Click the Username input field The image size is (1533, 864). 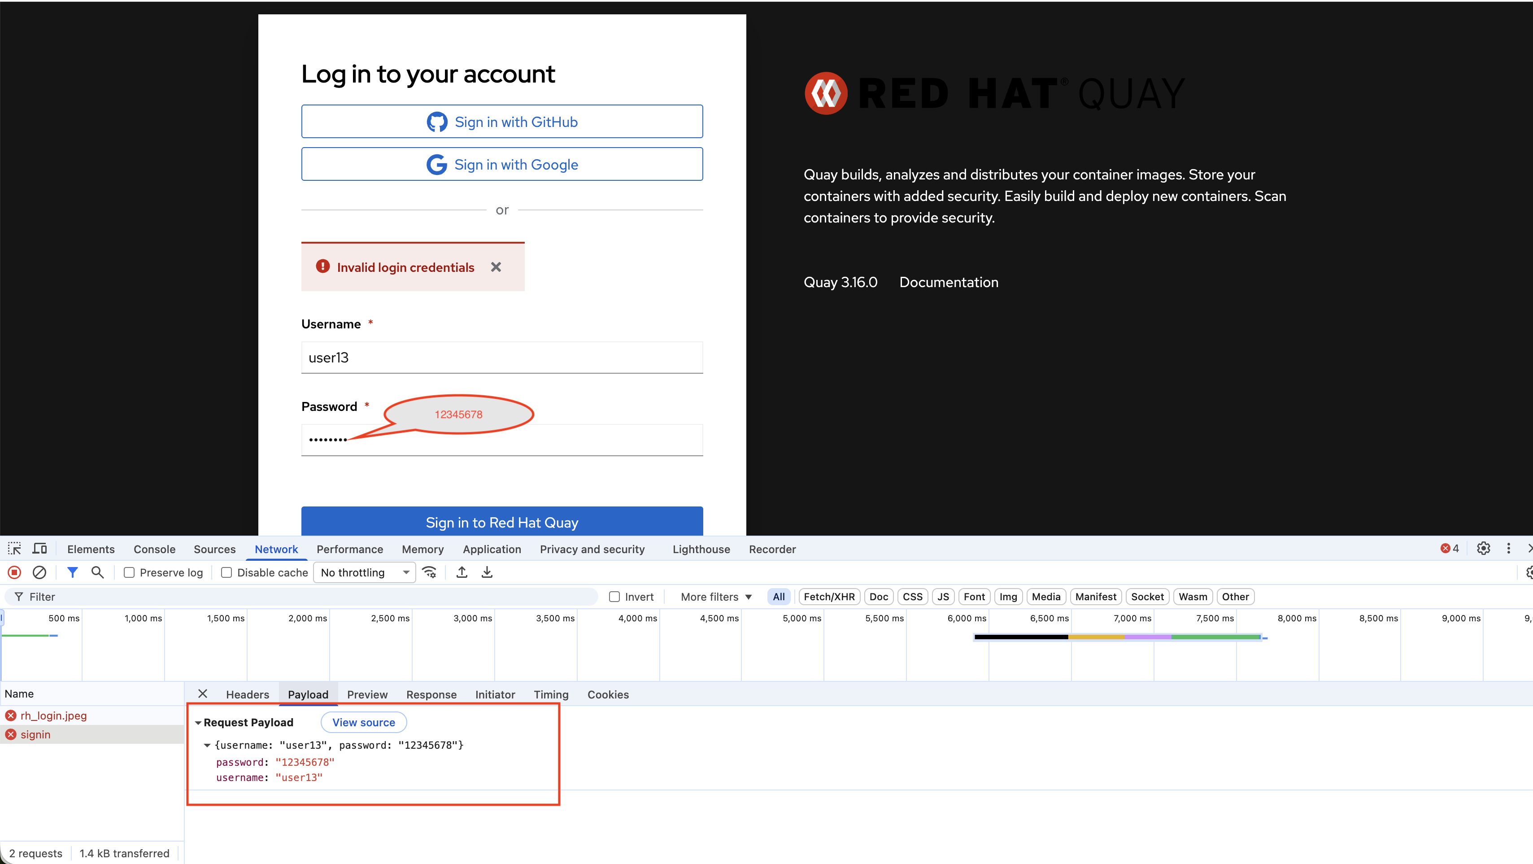click(502, 358)
